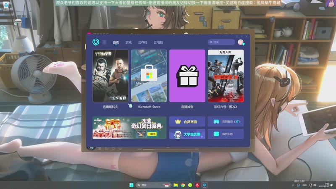Open NetEase Cloud Music on taskbar
Viewport: 336px width, 189px height.
coord(197,185)
